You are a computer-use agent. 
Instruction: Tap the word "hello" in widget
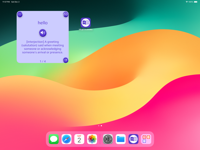click(43, 23)
